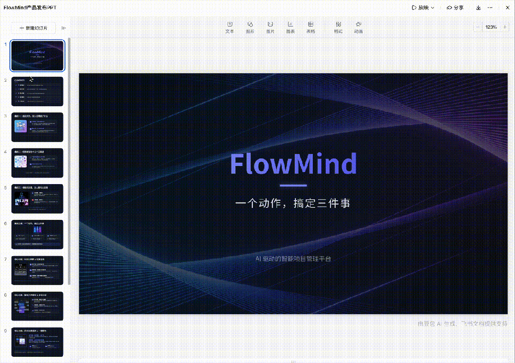
Task: Select the 文本 text tool
Action: pos(229,27)
